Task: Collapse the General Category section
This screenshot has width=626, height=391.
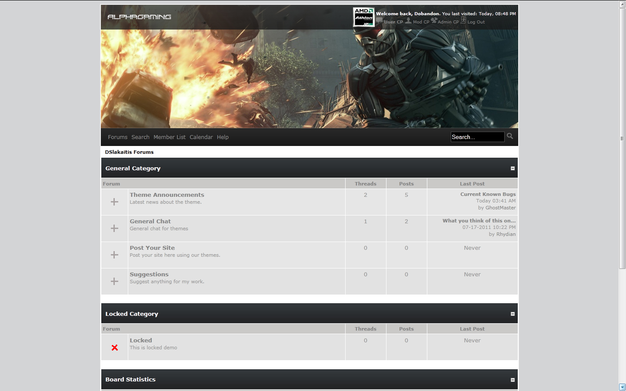Action: 513,169
